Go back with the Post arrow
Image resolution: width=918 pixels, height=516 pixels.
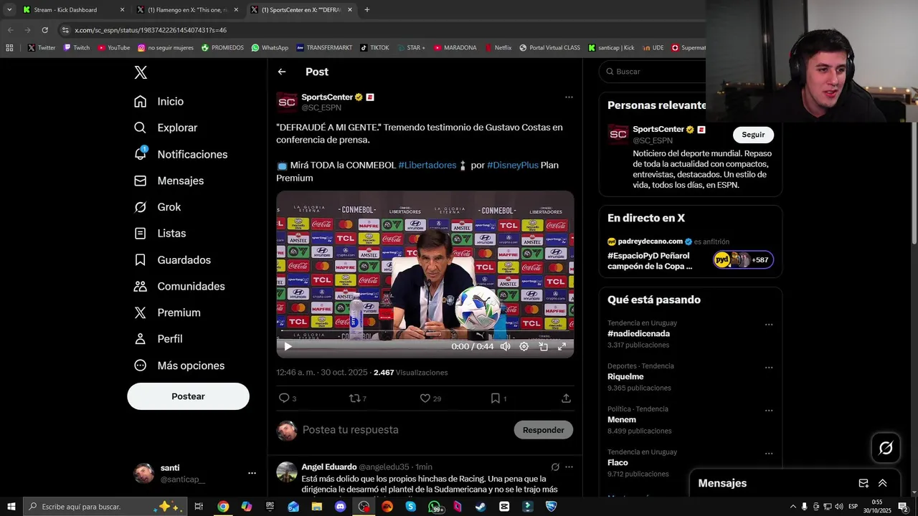click(282, 72)
